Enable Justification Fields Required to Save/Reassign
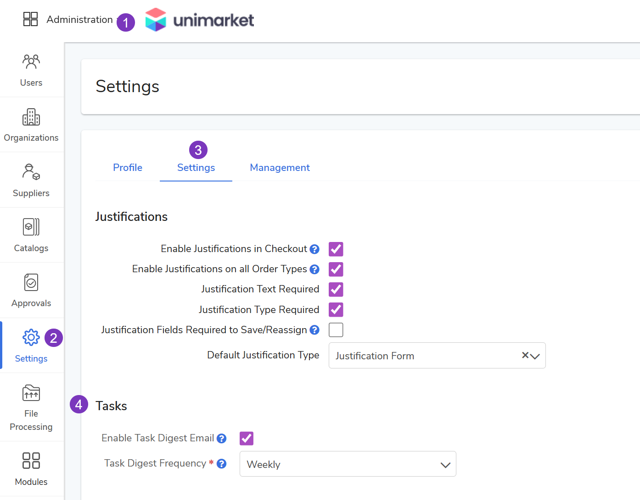 (336, 330)
